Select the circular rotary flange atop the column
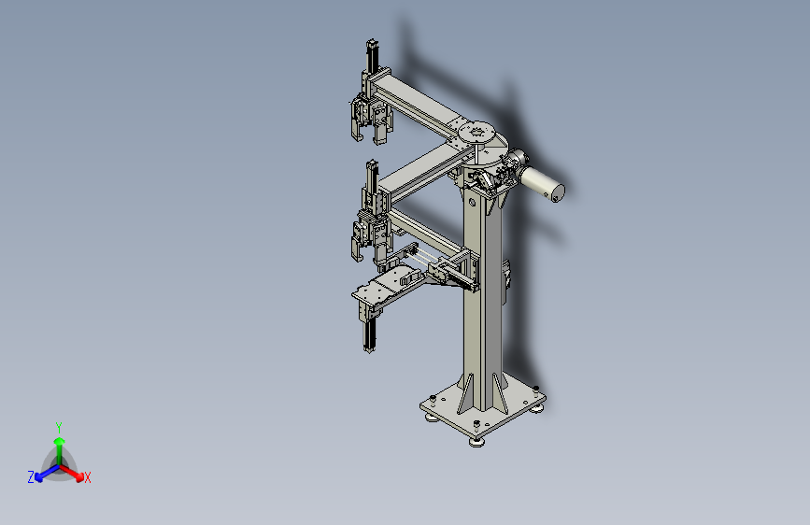Screen dimensions: 810x525 click(476, 131)
